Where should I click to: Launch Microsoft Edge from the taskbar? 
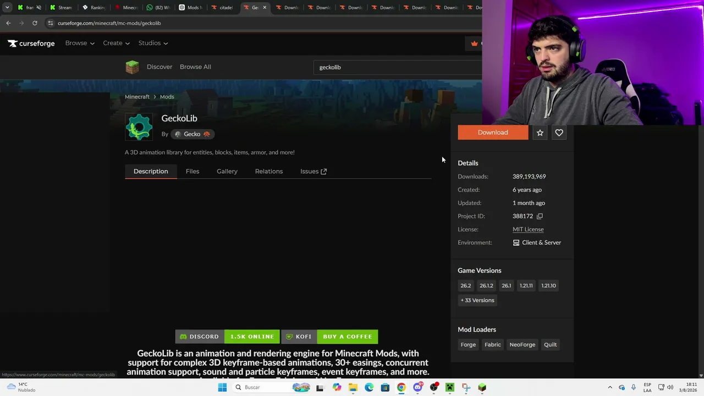369,387
